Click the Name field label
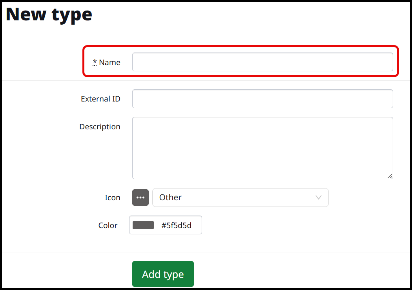 (109, 62)
